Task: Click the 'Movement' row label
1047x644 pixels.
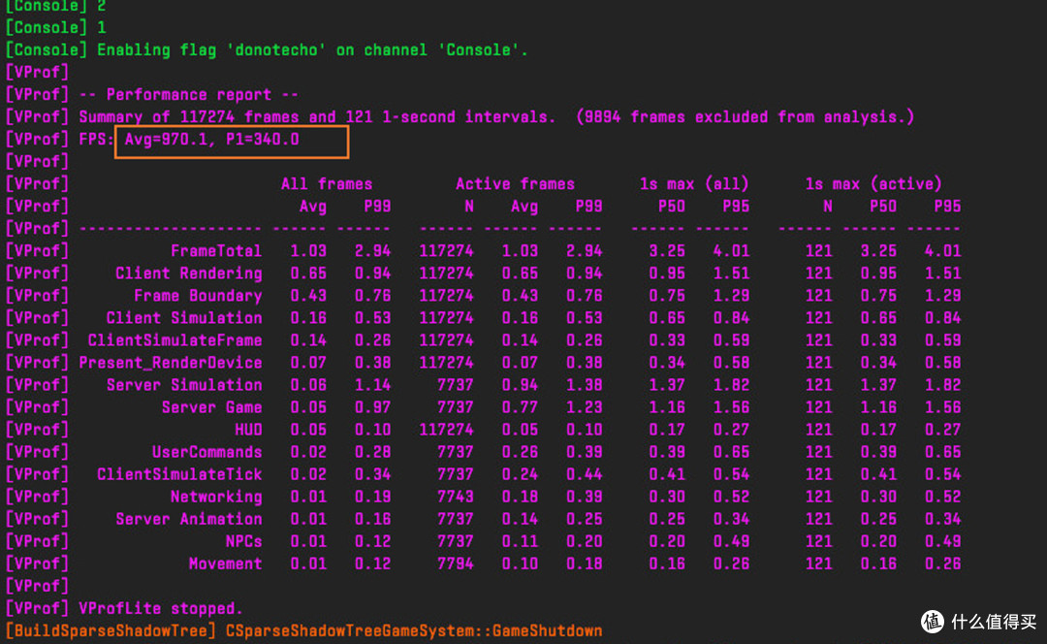Action: [x=226, y=563]
